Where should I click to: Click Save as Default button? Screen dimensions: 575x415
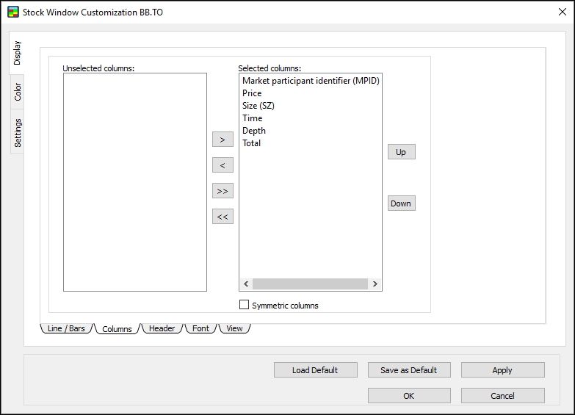(408, 370)
